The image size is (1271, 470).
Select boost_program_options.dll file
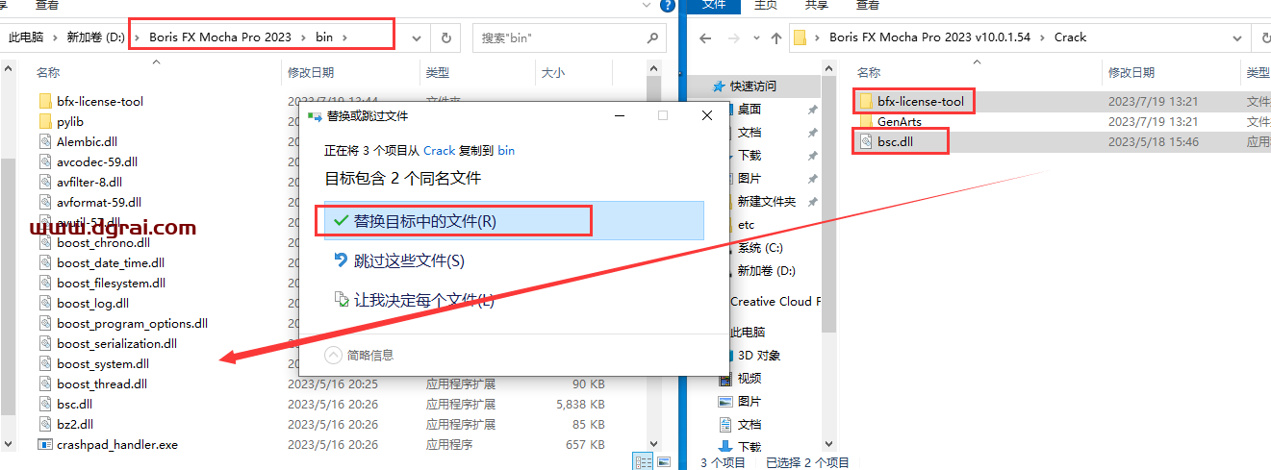(132, 323)
